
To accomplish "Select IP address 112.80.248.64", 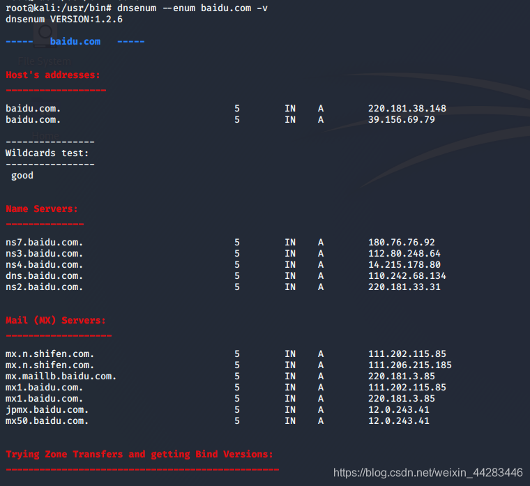I will click(x=404, y=254).
